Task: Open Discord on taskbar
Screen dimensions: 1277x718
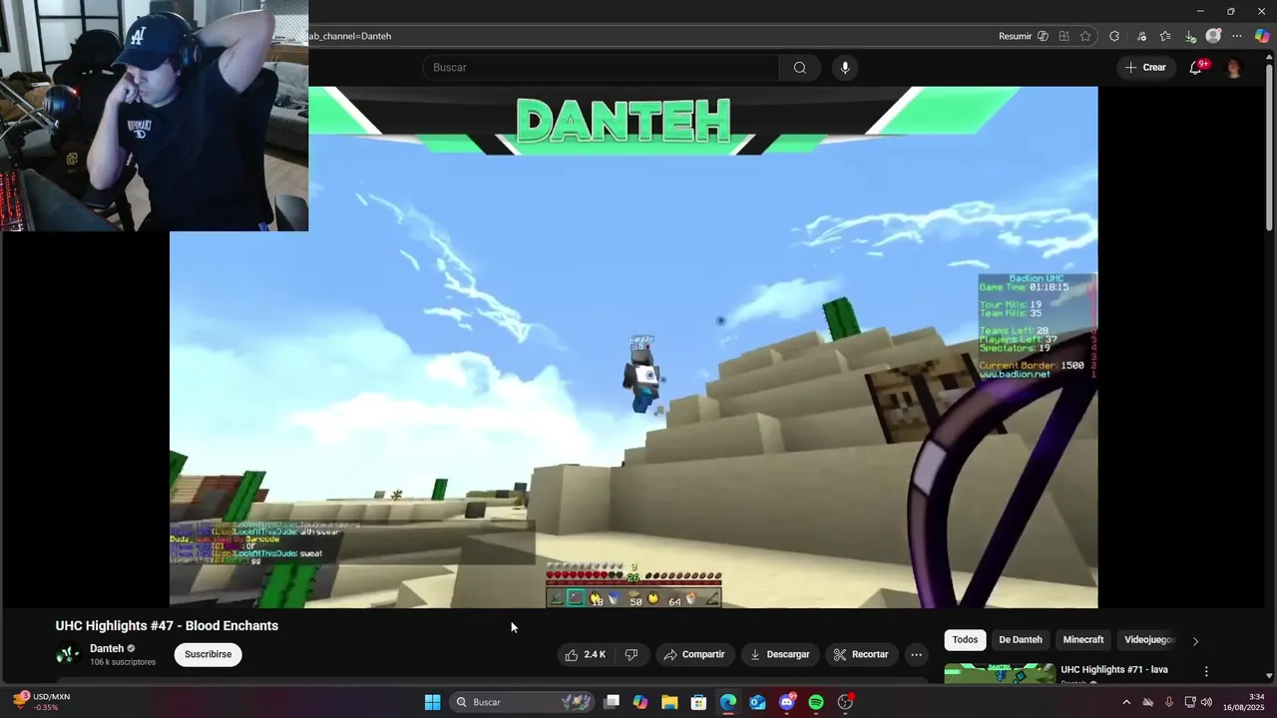Action: [x=787, y=702]
